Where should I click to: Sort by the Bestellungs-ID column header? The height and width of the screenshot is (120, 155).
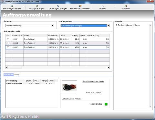17,36
